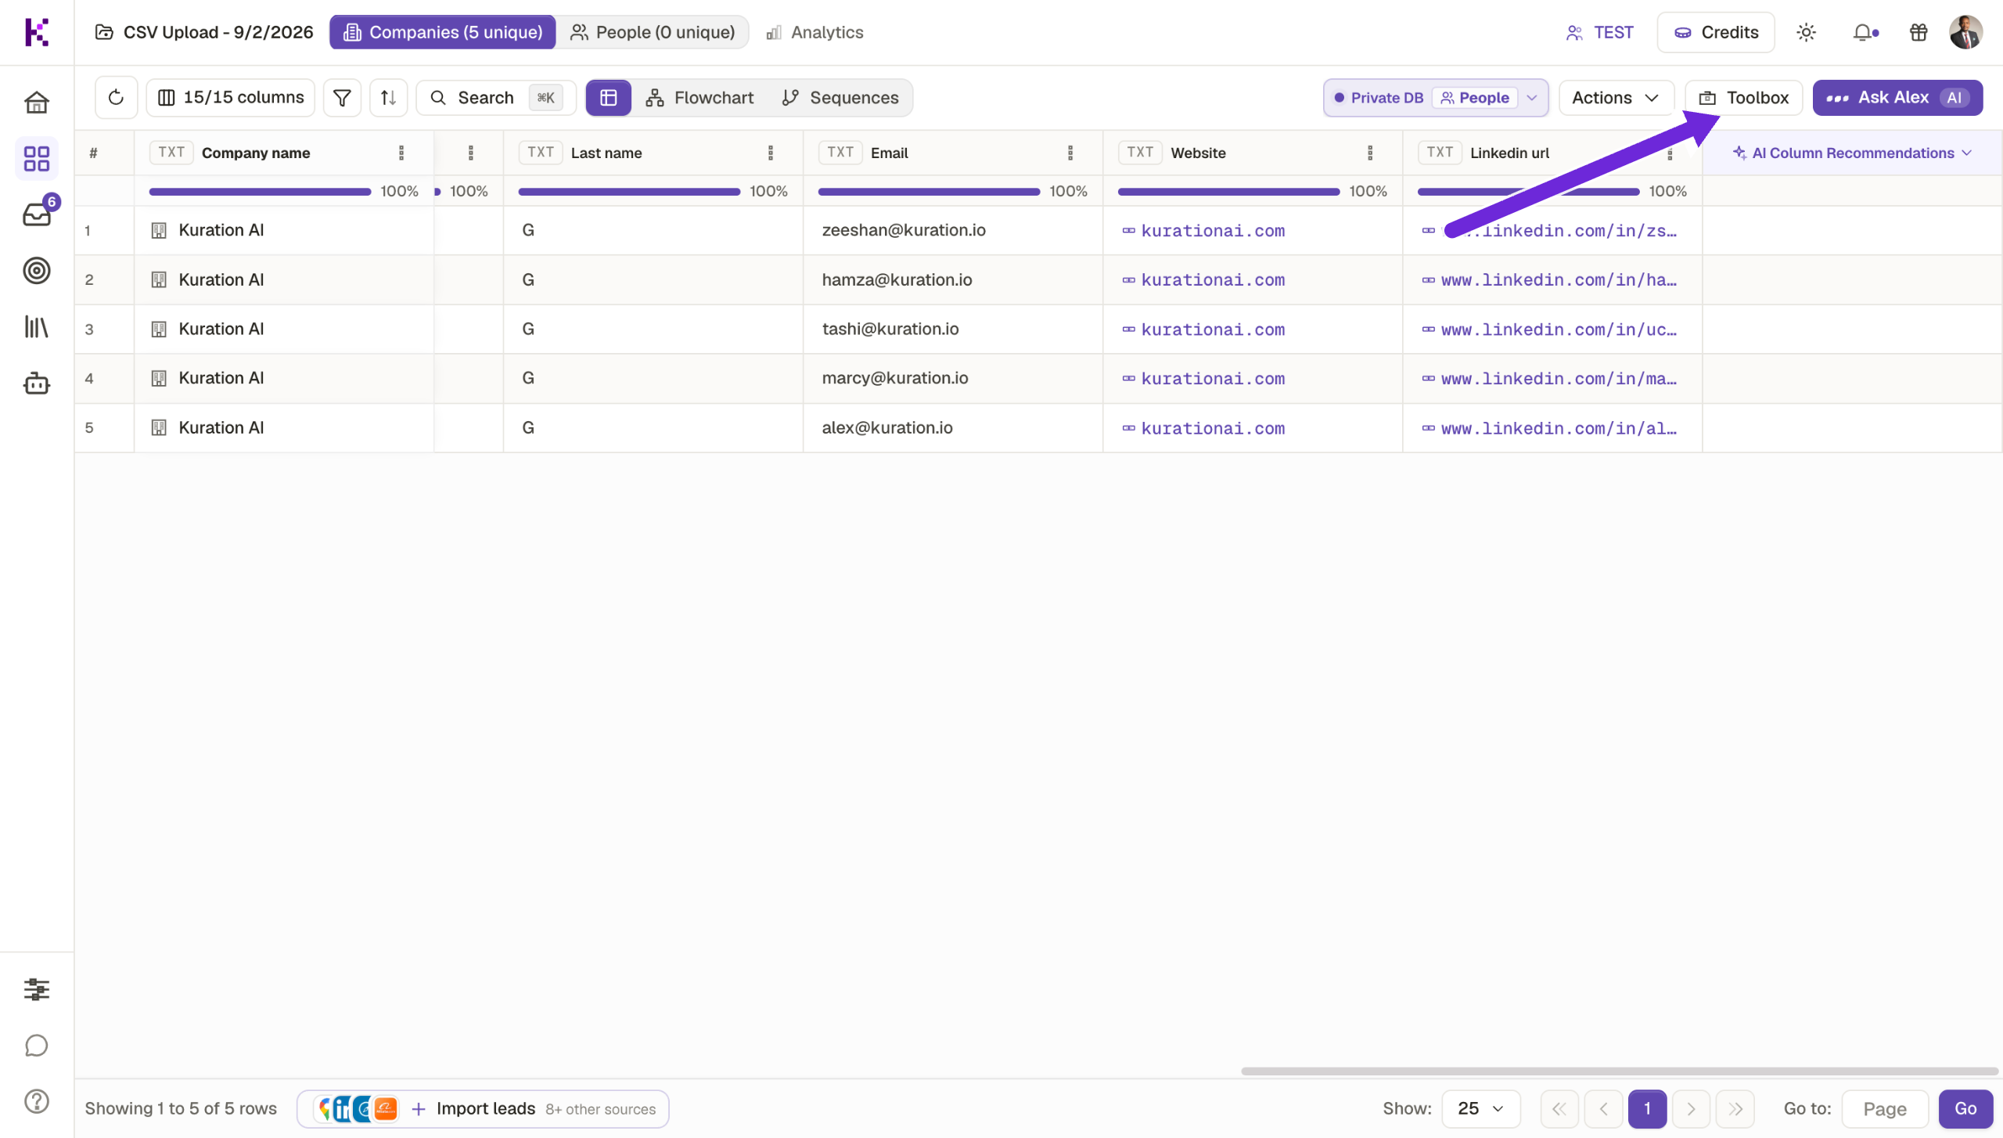Open LinkedIn URL in row 5
Viewport: 2003px width, 1138px height.
coord(1558,428)
